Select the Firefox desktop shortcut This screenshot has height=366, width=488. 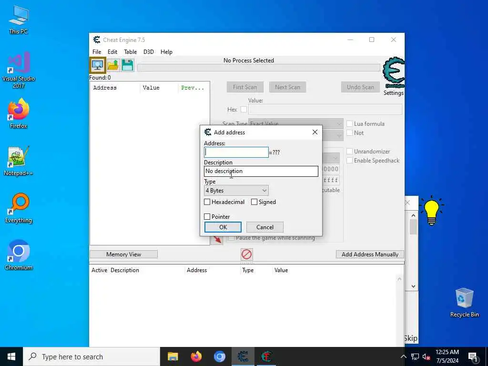click(x=19, y=113)
